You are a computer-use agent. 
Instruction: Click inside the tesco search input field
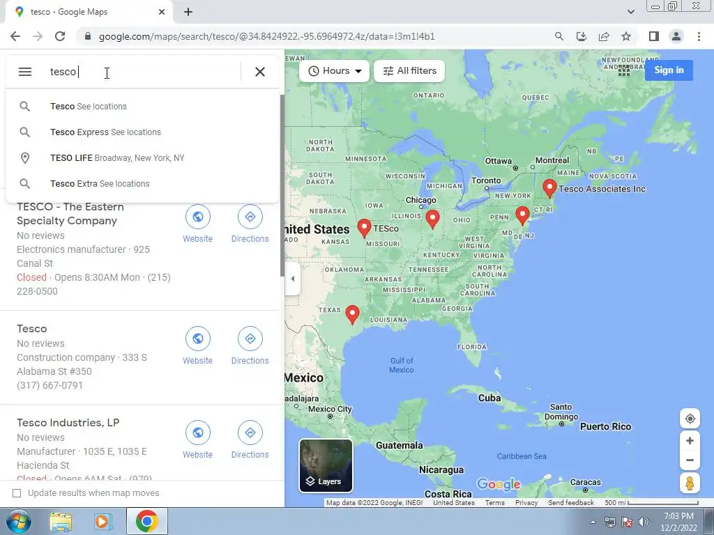141,72
